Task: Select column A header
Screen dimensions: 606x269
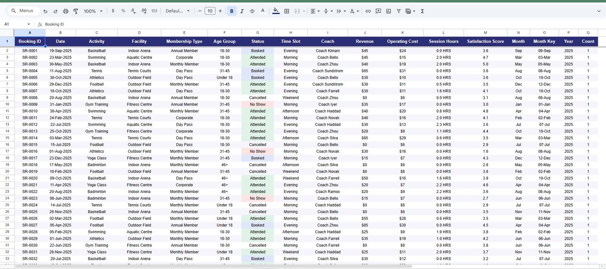Action: click(x=30, y=33)
